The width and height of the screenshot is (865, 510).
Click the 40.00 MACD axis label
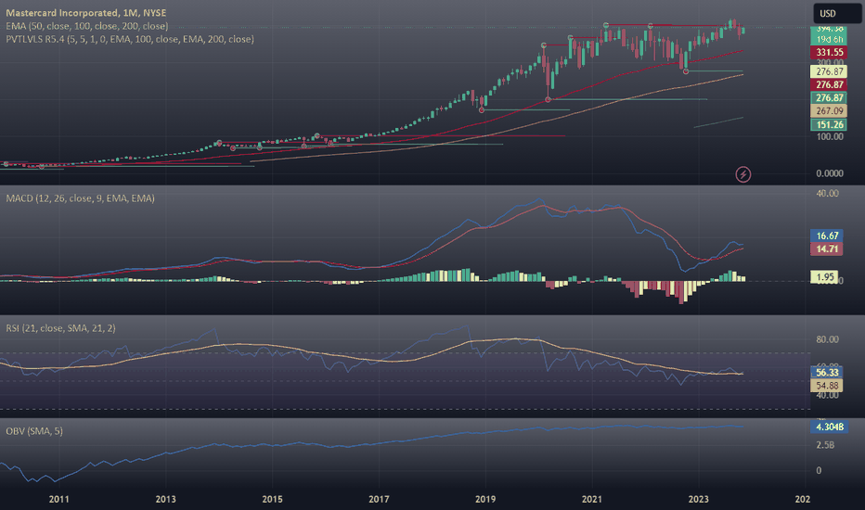pyautogui.click(x=827, y=194)
